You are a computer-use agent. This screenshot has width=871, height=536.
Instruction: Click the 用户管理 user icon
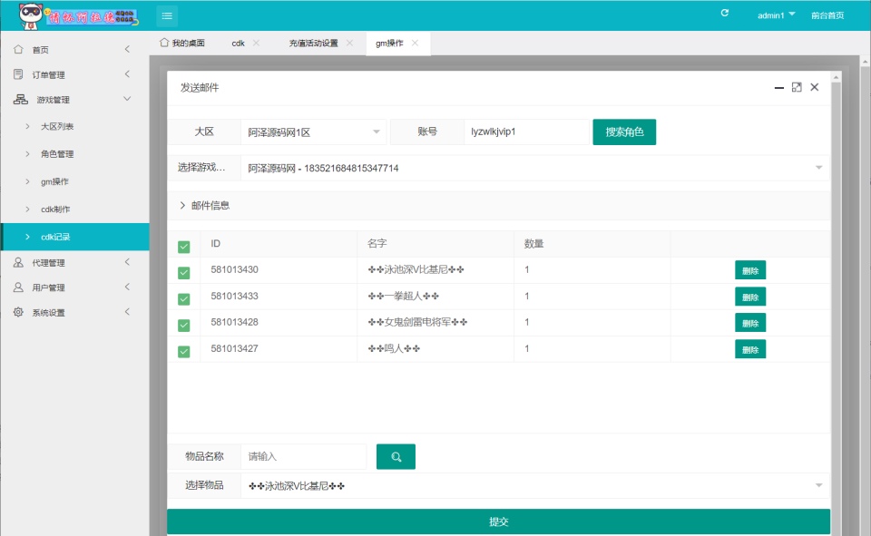pos(18,287)
